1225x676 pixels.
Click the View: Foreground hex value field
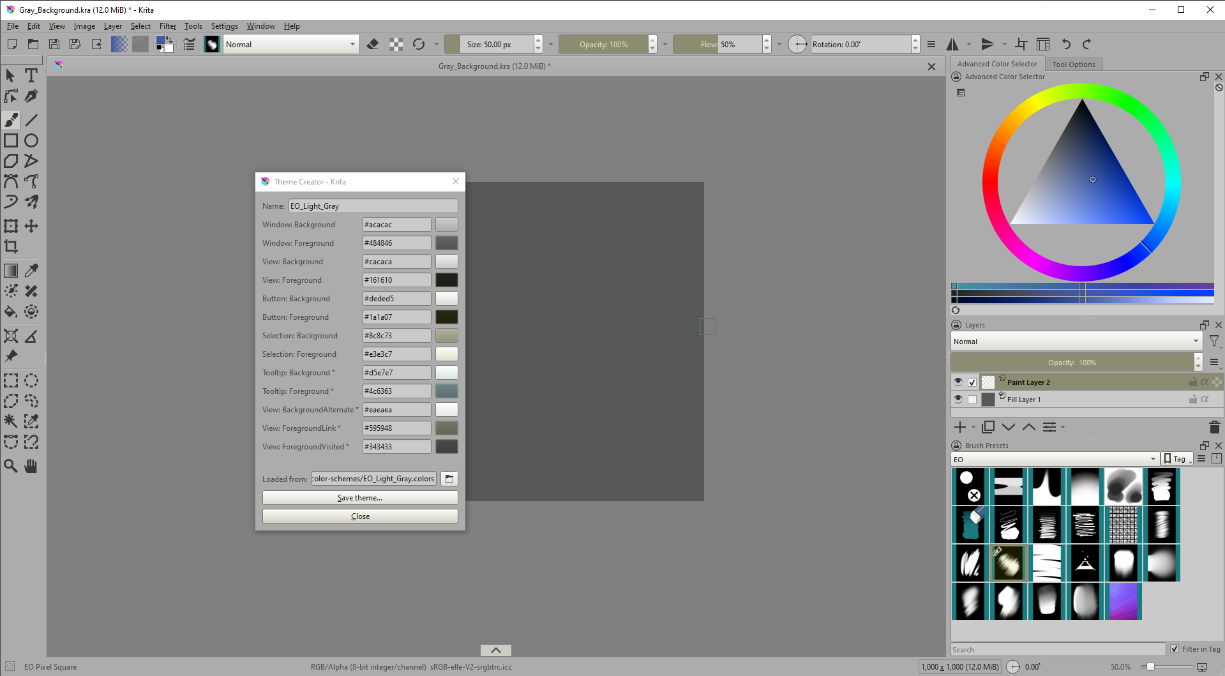pos(397,280)
